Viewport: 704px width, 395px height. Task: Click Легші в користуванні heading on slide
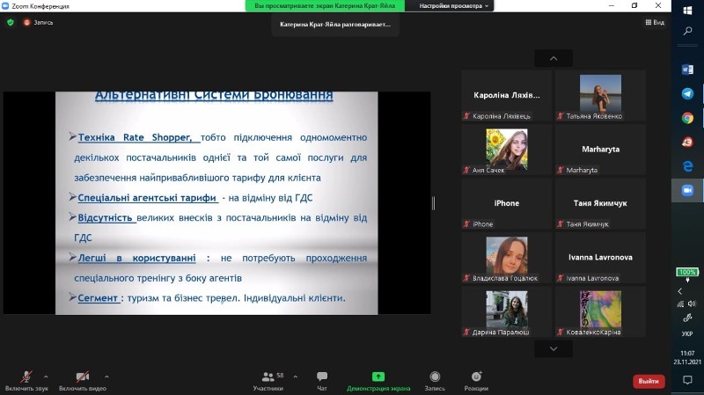[x=137, y=258]
